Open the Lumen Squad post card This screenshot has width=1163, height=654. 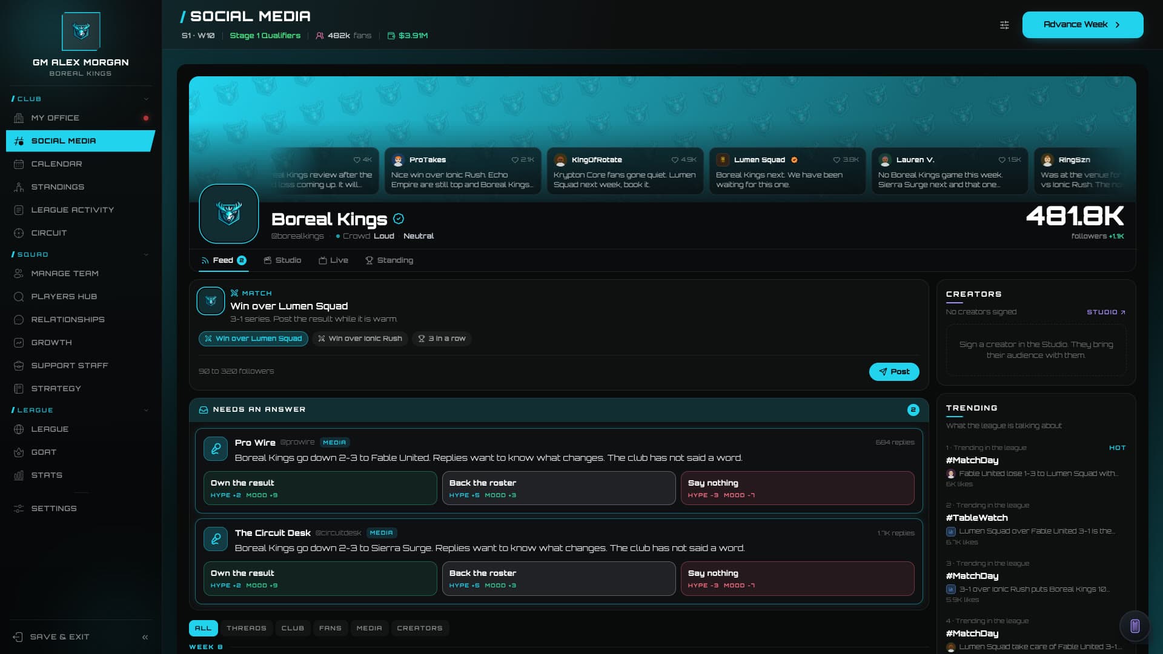click(x=787, y=171)
